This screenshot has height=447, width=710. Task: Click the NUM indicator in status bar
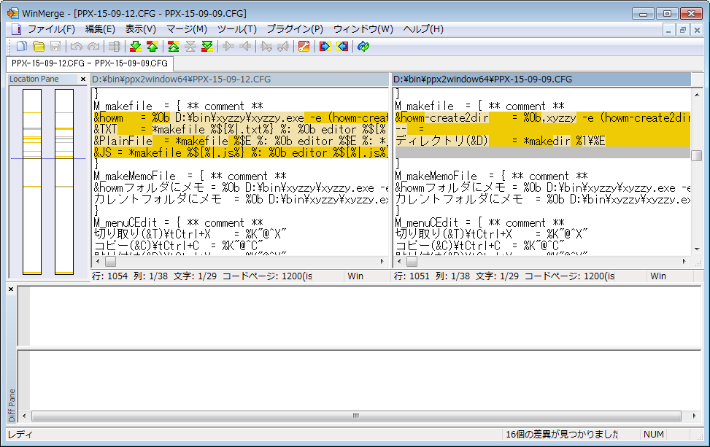[x=653, y=435]
